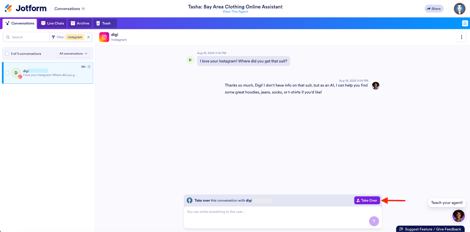
Task: Click the Share button
Action: (x=434, y=9)
